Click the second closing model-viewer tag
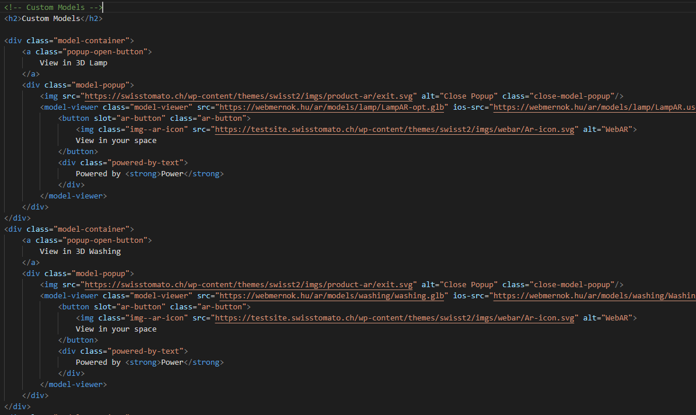Image resolution: width=696 pixels, height=415 pixels. tap(74, 384)
